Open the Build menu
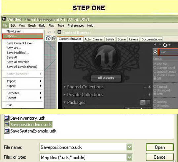The height and width of the screenshot is (162, 178). click(42, 26)
